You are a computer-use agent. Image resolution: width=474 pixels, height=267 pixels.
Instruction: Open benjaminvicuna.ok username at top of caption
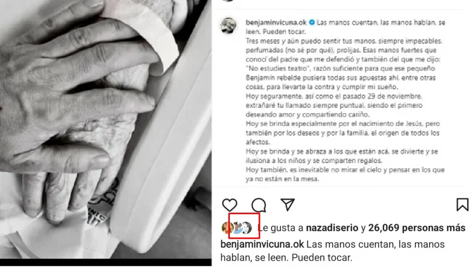click(276, 23)
